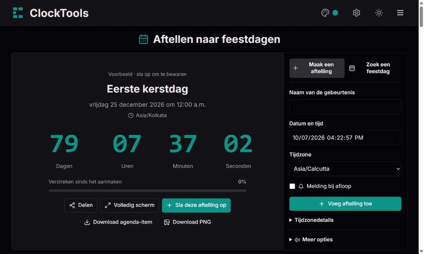Switch to Maak een aftelling tab

pos(317,68)
